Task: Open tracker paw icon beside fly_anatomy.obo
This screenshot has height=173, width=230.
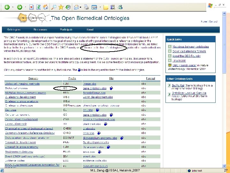Action: [108, 147]
